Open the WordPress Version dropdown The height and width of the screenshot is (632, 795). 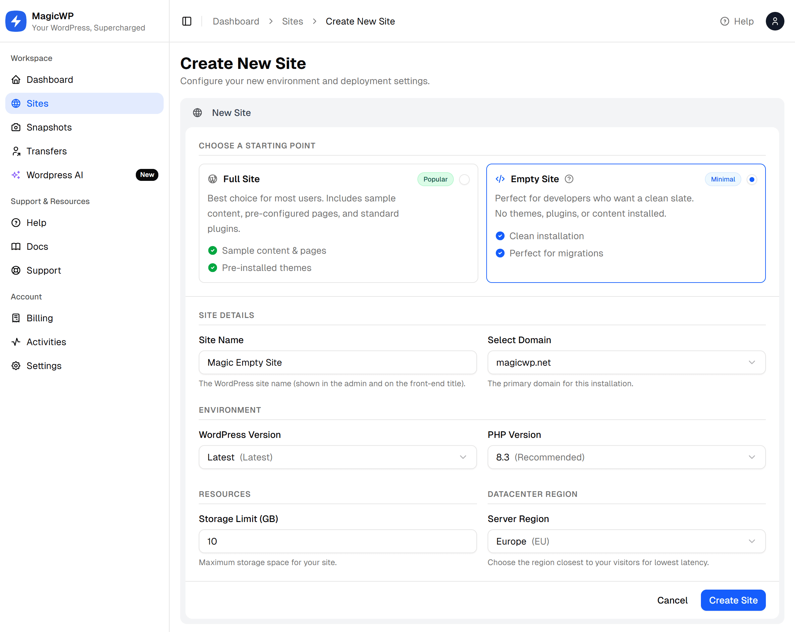pyautogui.click(x=338, y=457)
